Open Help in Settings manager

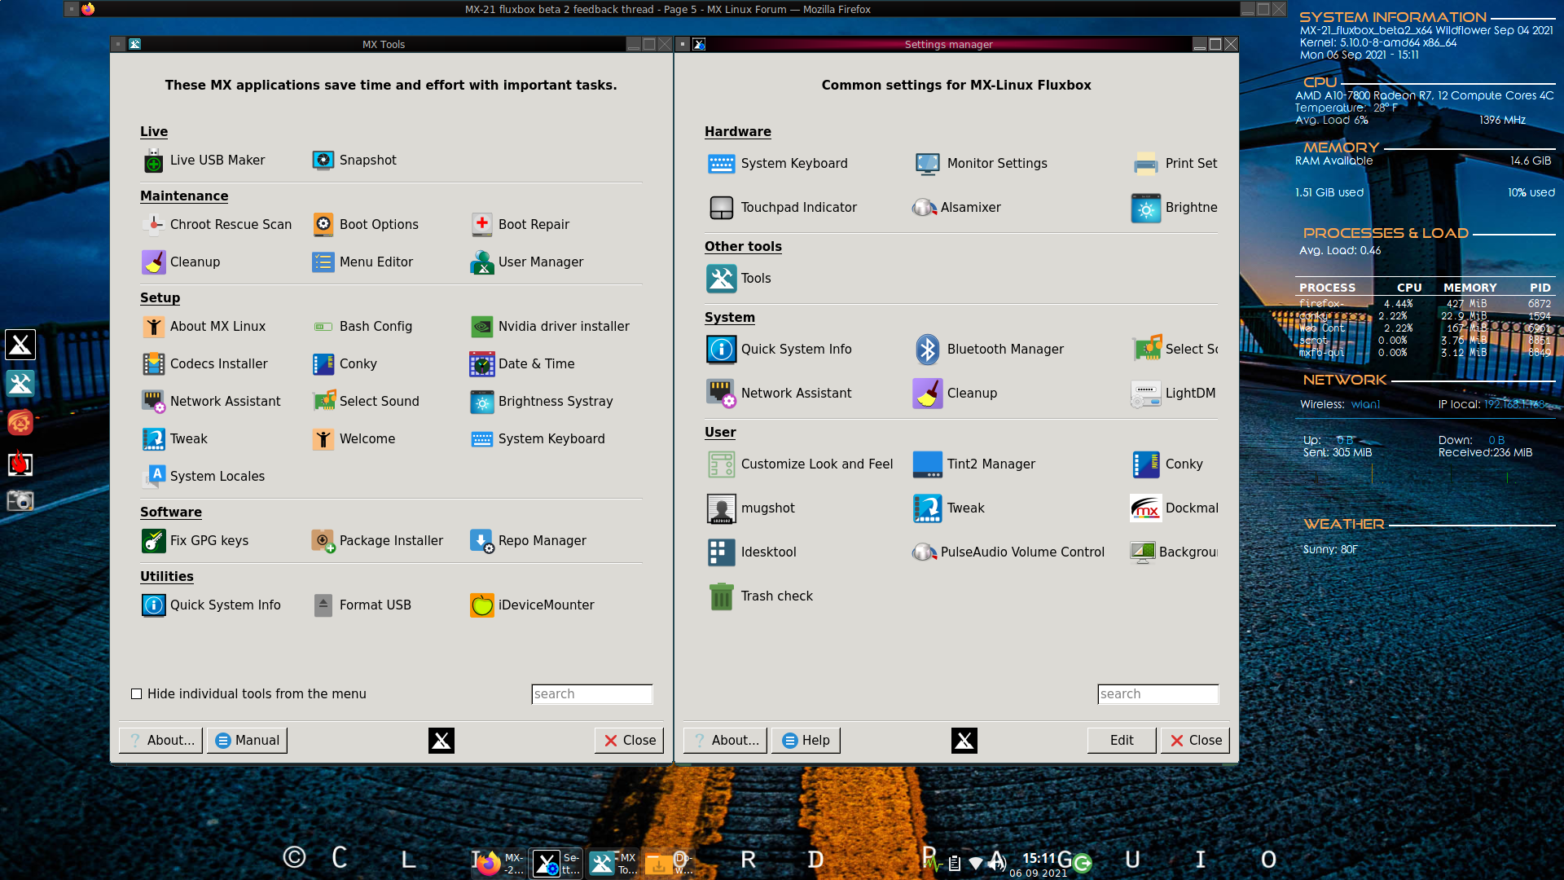[x=806, y=740]
